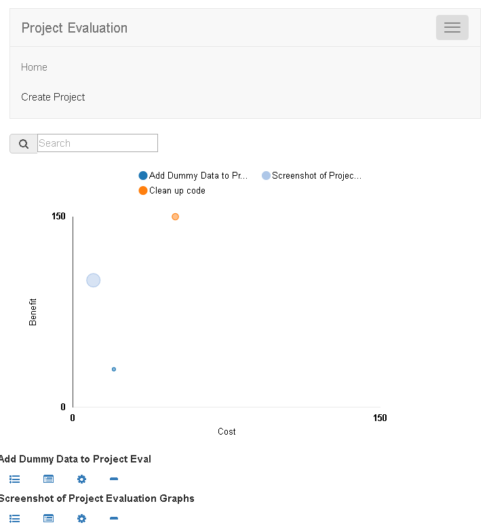
Task: Click the magnifier search button
Action: (x=24, y=144)
